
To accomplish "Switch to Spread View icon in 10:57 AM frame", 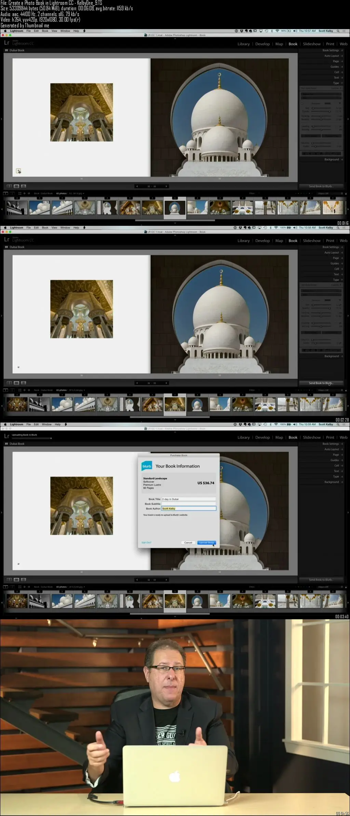I will 16,186.
